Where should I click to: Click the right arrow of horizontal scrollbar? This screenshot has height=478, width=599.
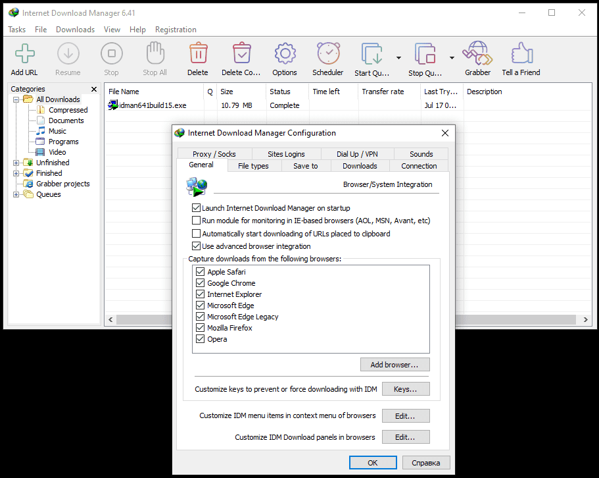tap(586, 319)
